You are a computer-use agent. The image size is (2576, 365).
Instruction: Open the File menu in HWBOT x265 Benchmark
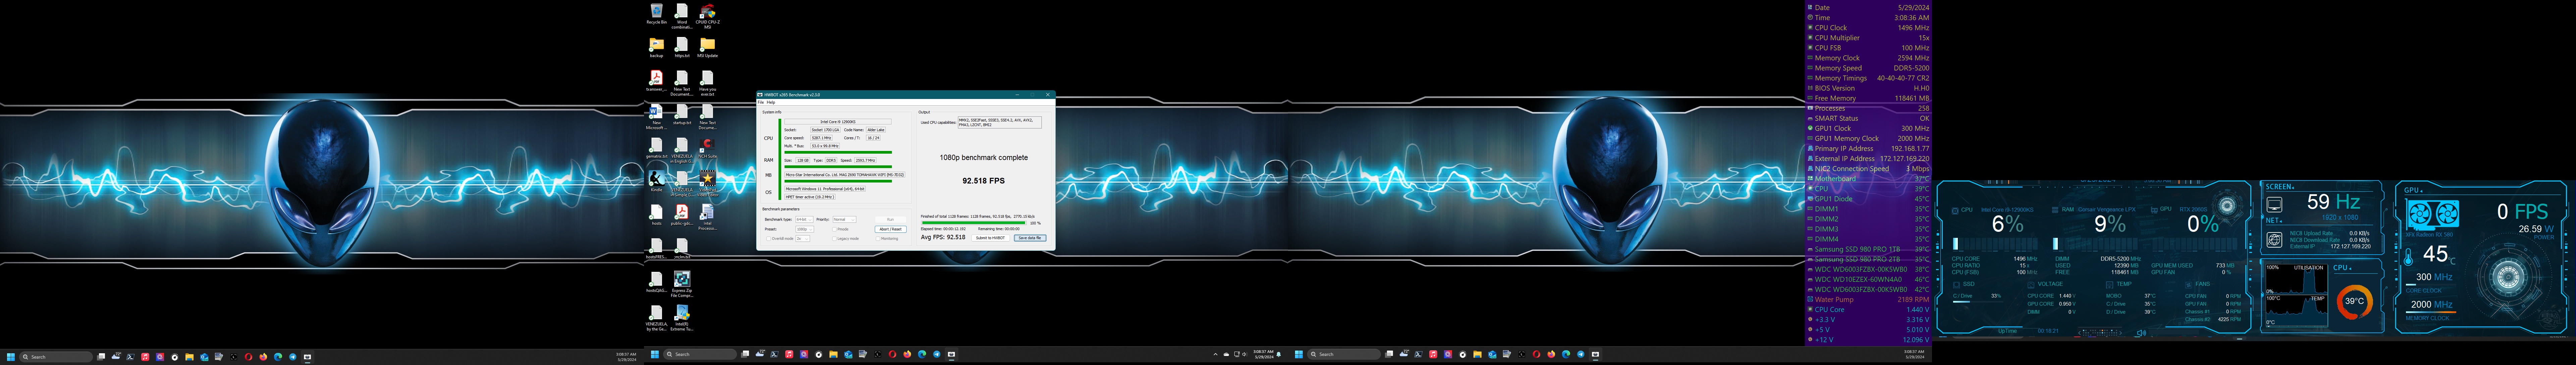(x=761, y=102)
